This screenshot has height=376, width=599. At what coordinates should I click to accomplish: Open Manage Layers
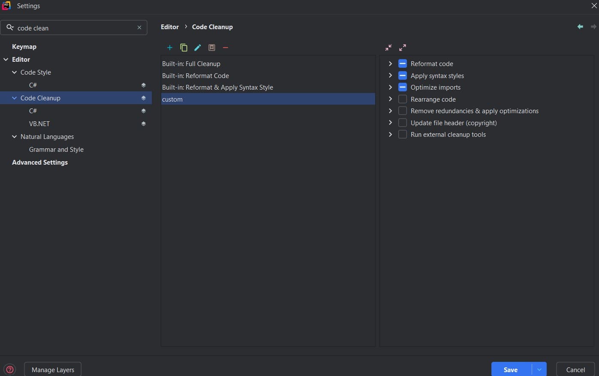53,370
